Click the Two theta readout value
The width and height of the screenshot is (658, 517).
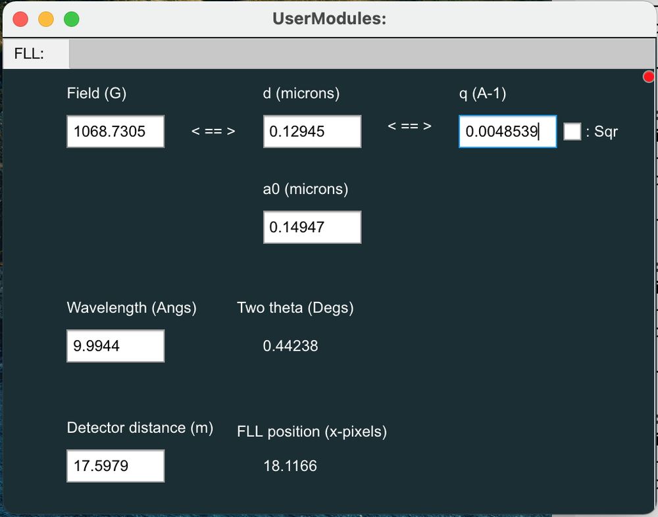[290, 345]
